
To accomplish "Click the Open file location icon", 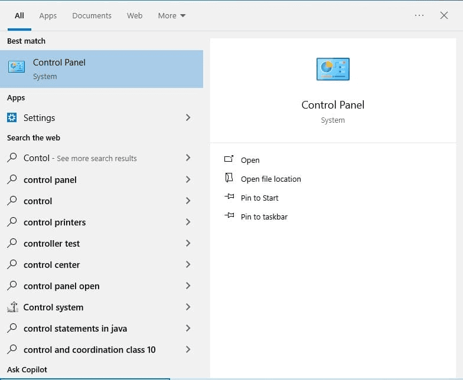I will [x=229, y=178].
